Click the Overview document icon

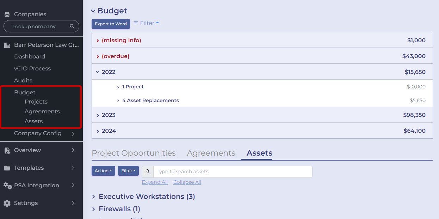click(7, 150)
